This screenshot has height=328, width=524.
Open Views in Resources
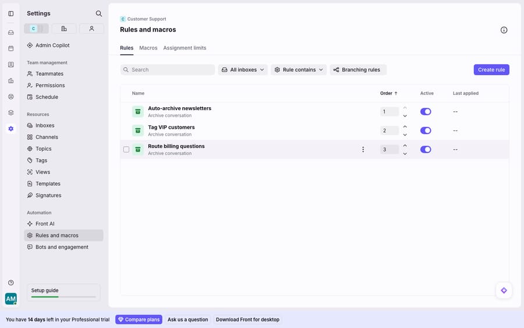(x=63, y=172)
